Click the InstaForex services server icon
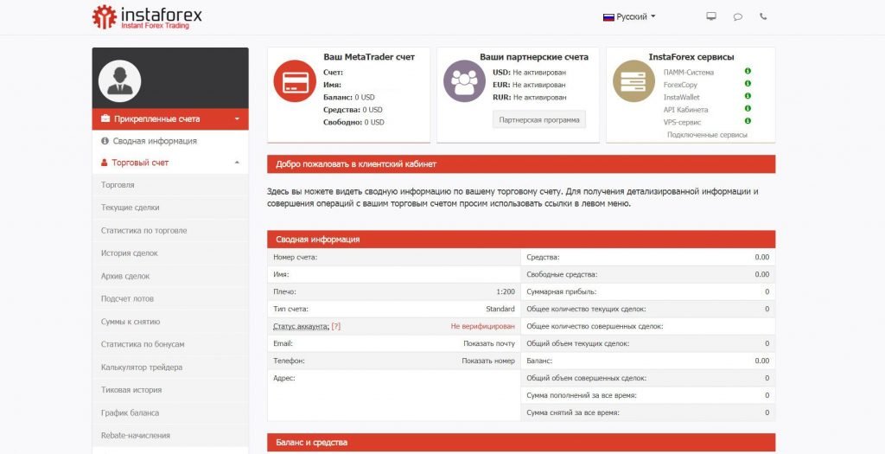 (634, 82)
